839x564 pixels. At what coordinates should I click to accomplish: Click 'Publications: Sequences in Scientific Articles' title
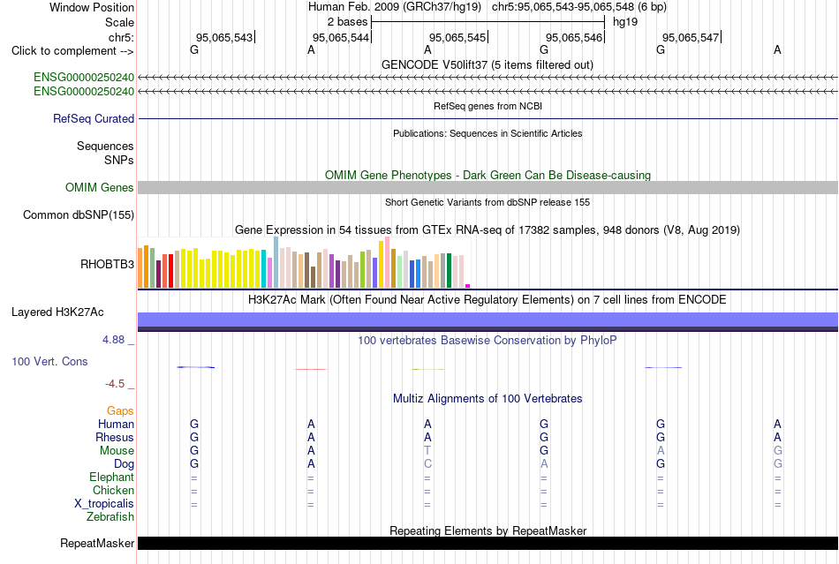coord(488,133)
